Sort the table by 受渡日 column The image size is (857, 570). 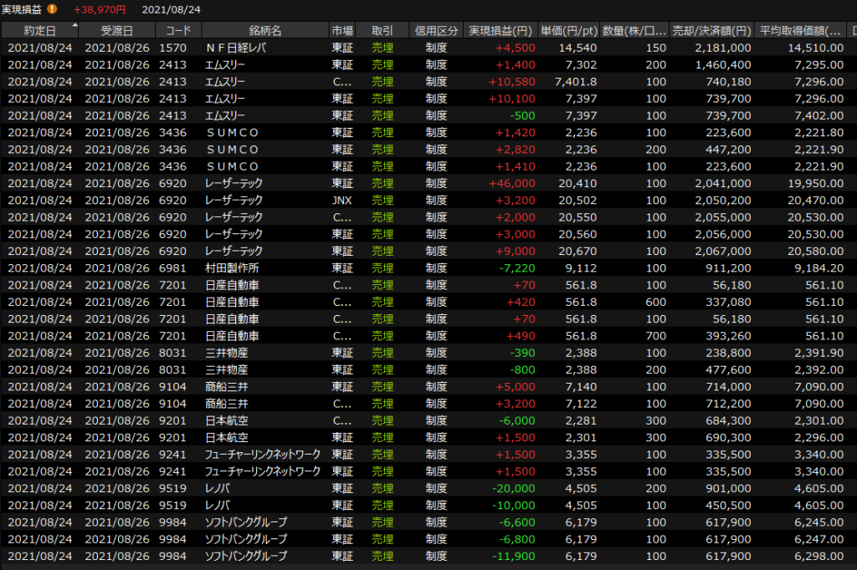(117, 31)
